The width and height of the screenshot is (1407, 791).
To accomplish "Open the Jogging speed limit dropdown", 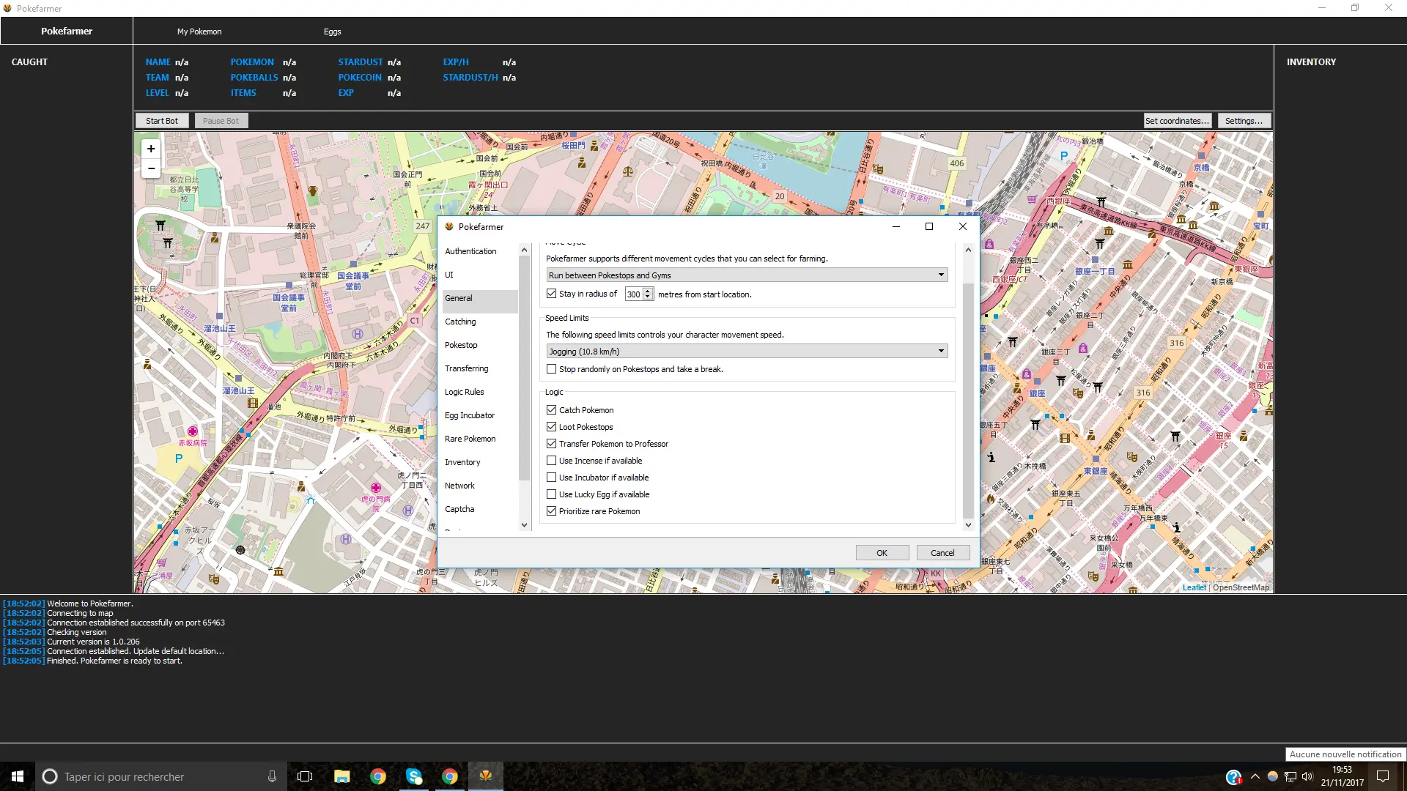I will coord(747,352).
